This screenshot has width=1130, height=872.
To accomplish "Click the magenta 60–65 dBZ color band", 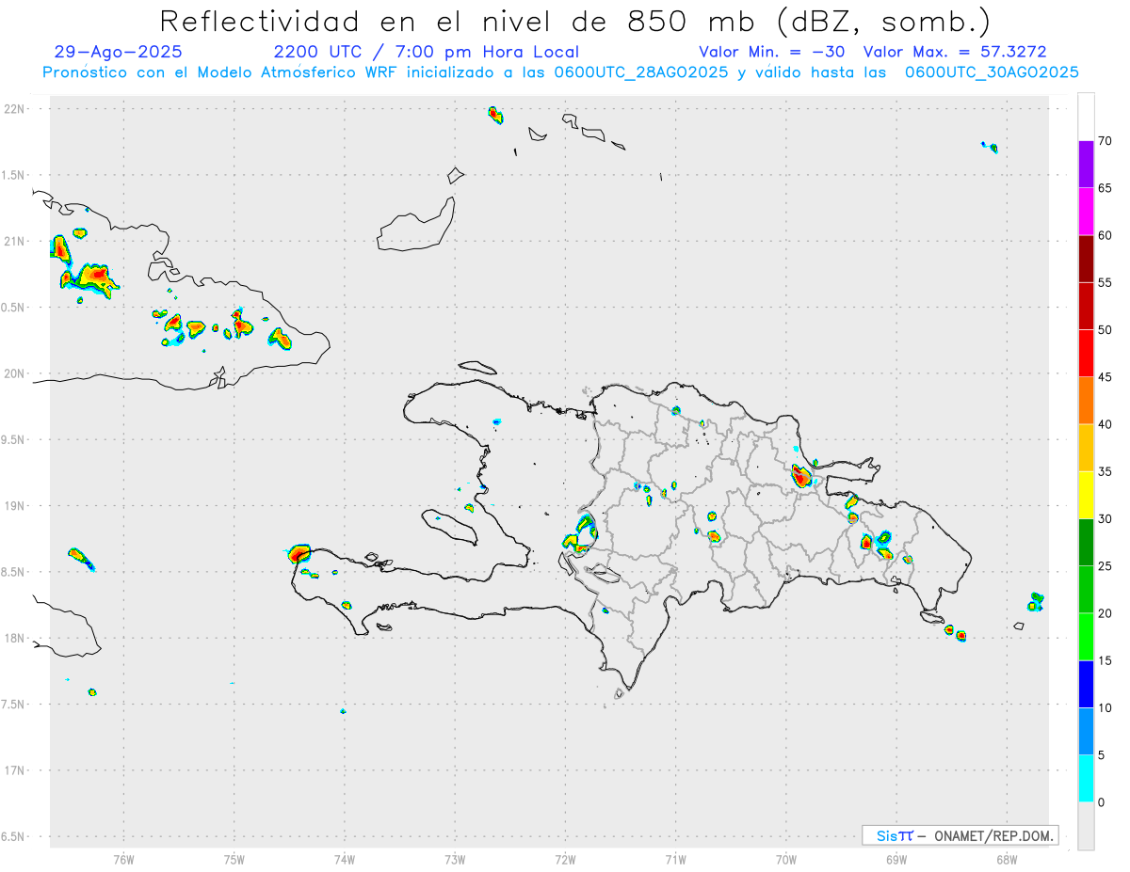I will (1086, 212).
